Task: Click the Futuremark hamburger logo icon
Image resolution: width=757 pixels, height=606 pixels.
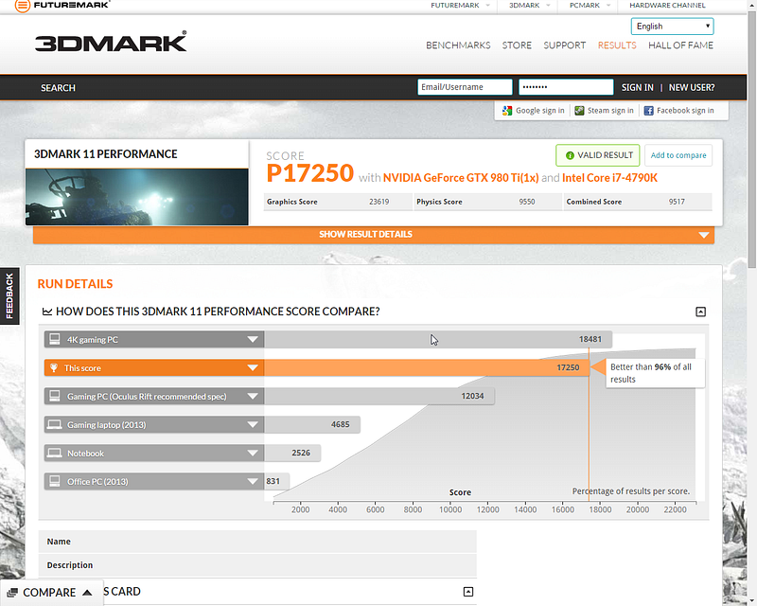Action: 23,6
